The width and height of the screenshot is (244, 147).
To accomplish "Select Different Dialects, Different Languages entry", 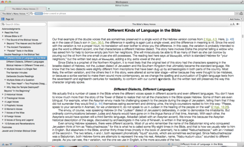I will point(25,62).
